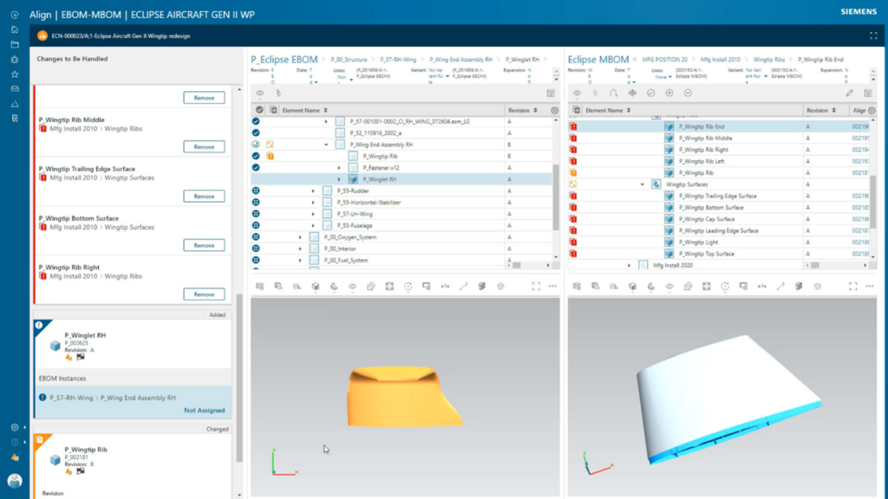Screen dimensions: 888x499
Task: Click the measure icon in EBOM viewer toolbar
Action: [x=463, y=286]
